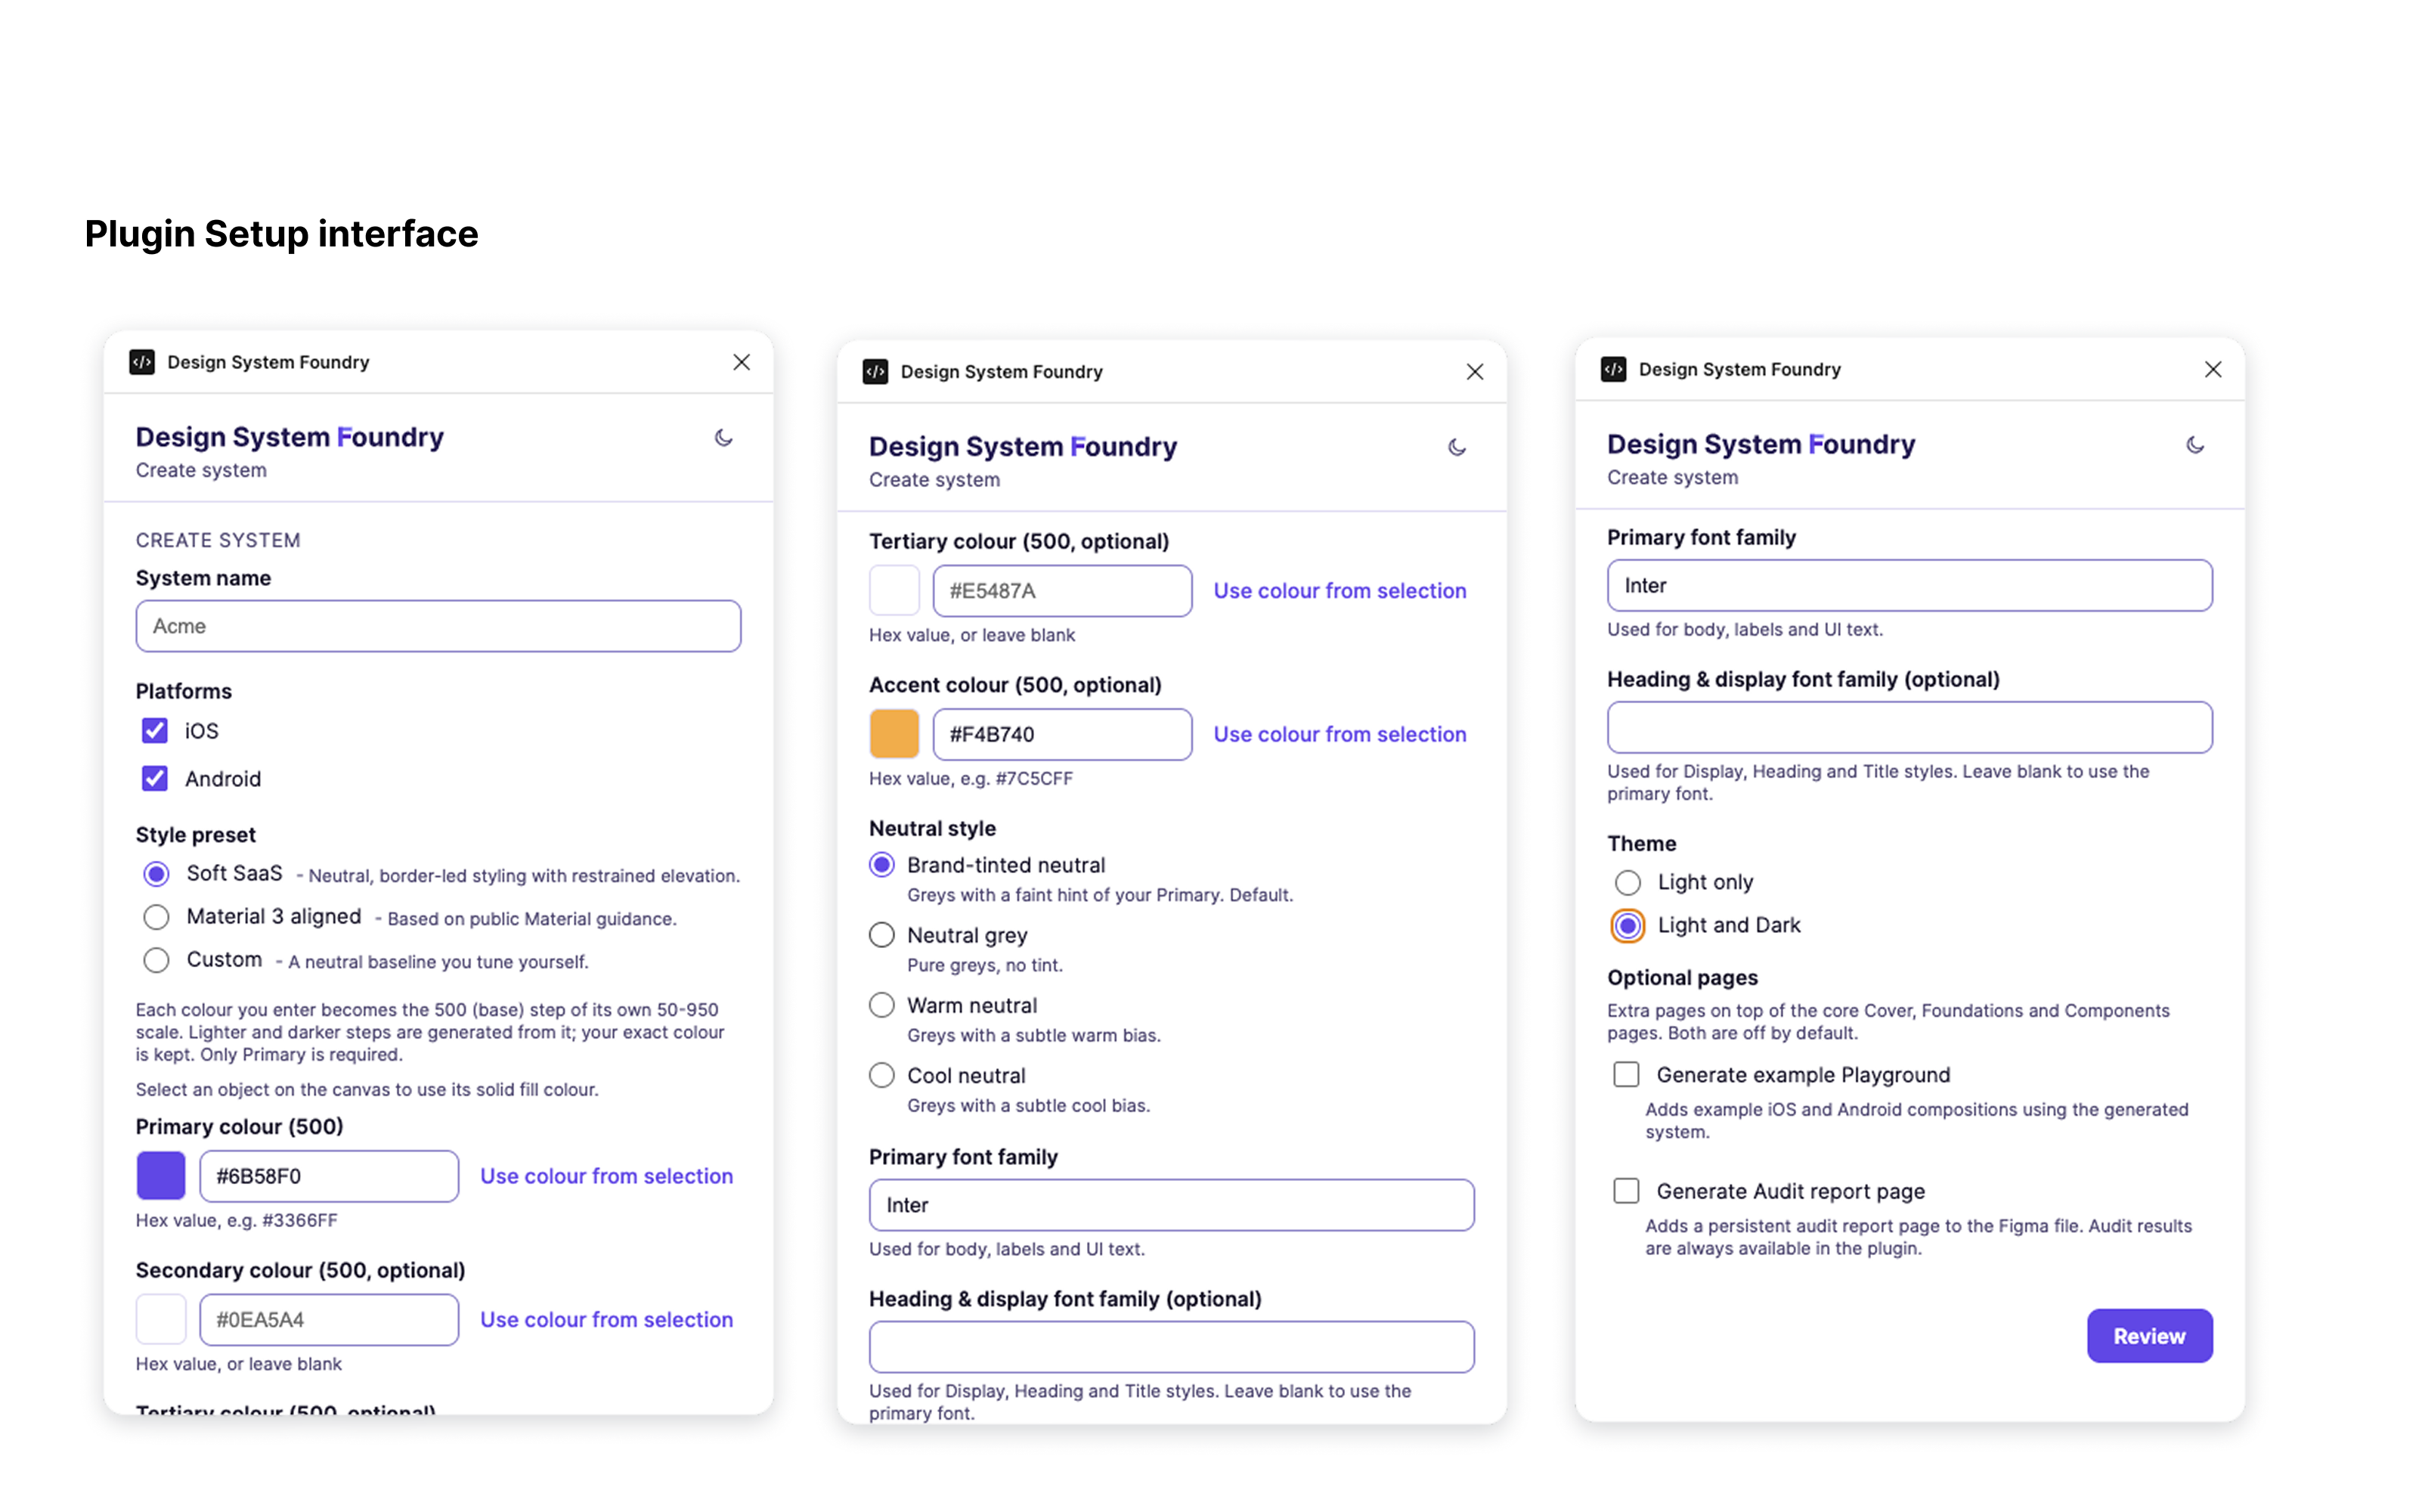Click the Review button
Screen dimensions: 2419x1512
pyautogui.click(x=2149, y=1336)
